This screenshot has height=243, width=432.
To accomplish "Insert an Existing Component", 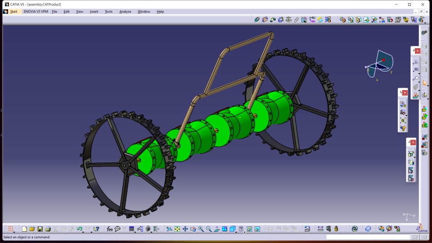I will coord(366,19).
